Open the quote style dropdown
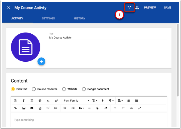This screenshot has height=129, width=181. [x=81, y=108]
